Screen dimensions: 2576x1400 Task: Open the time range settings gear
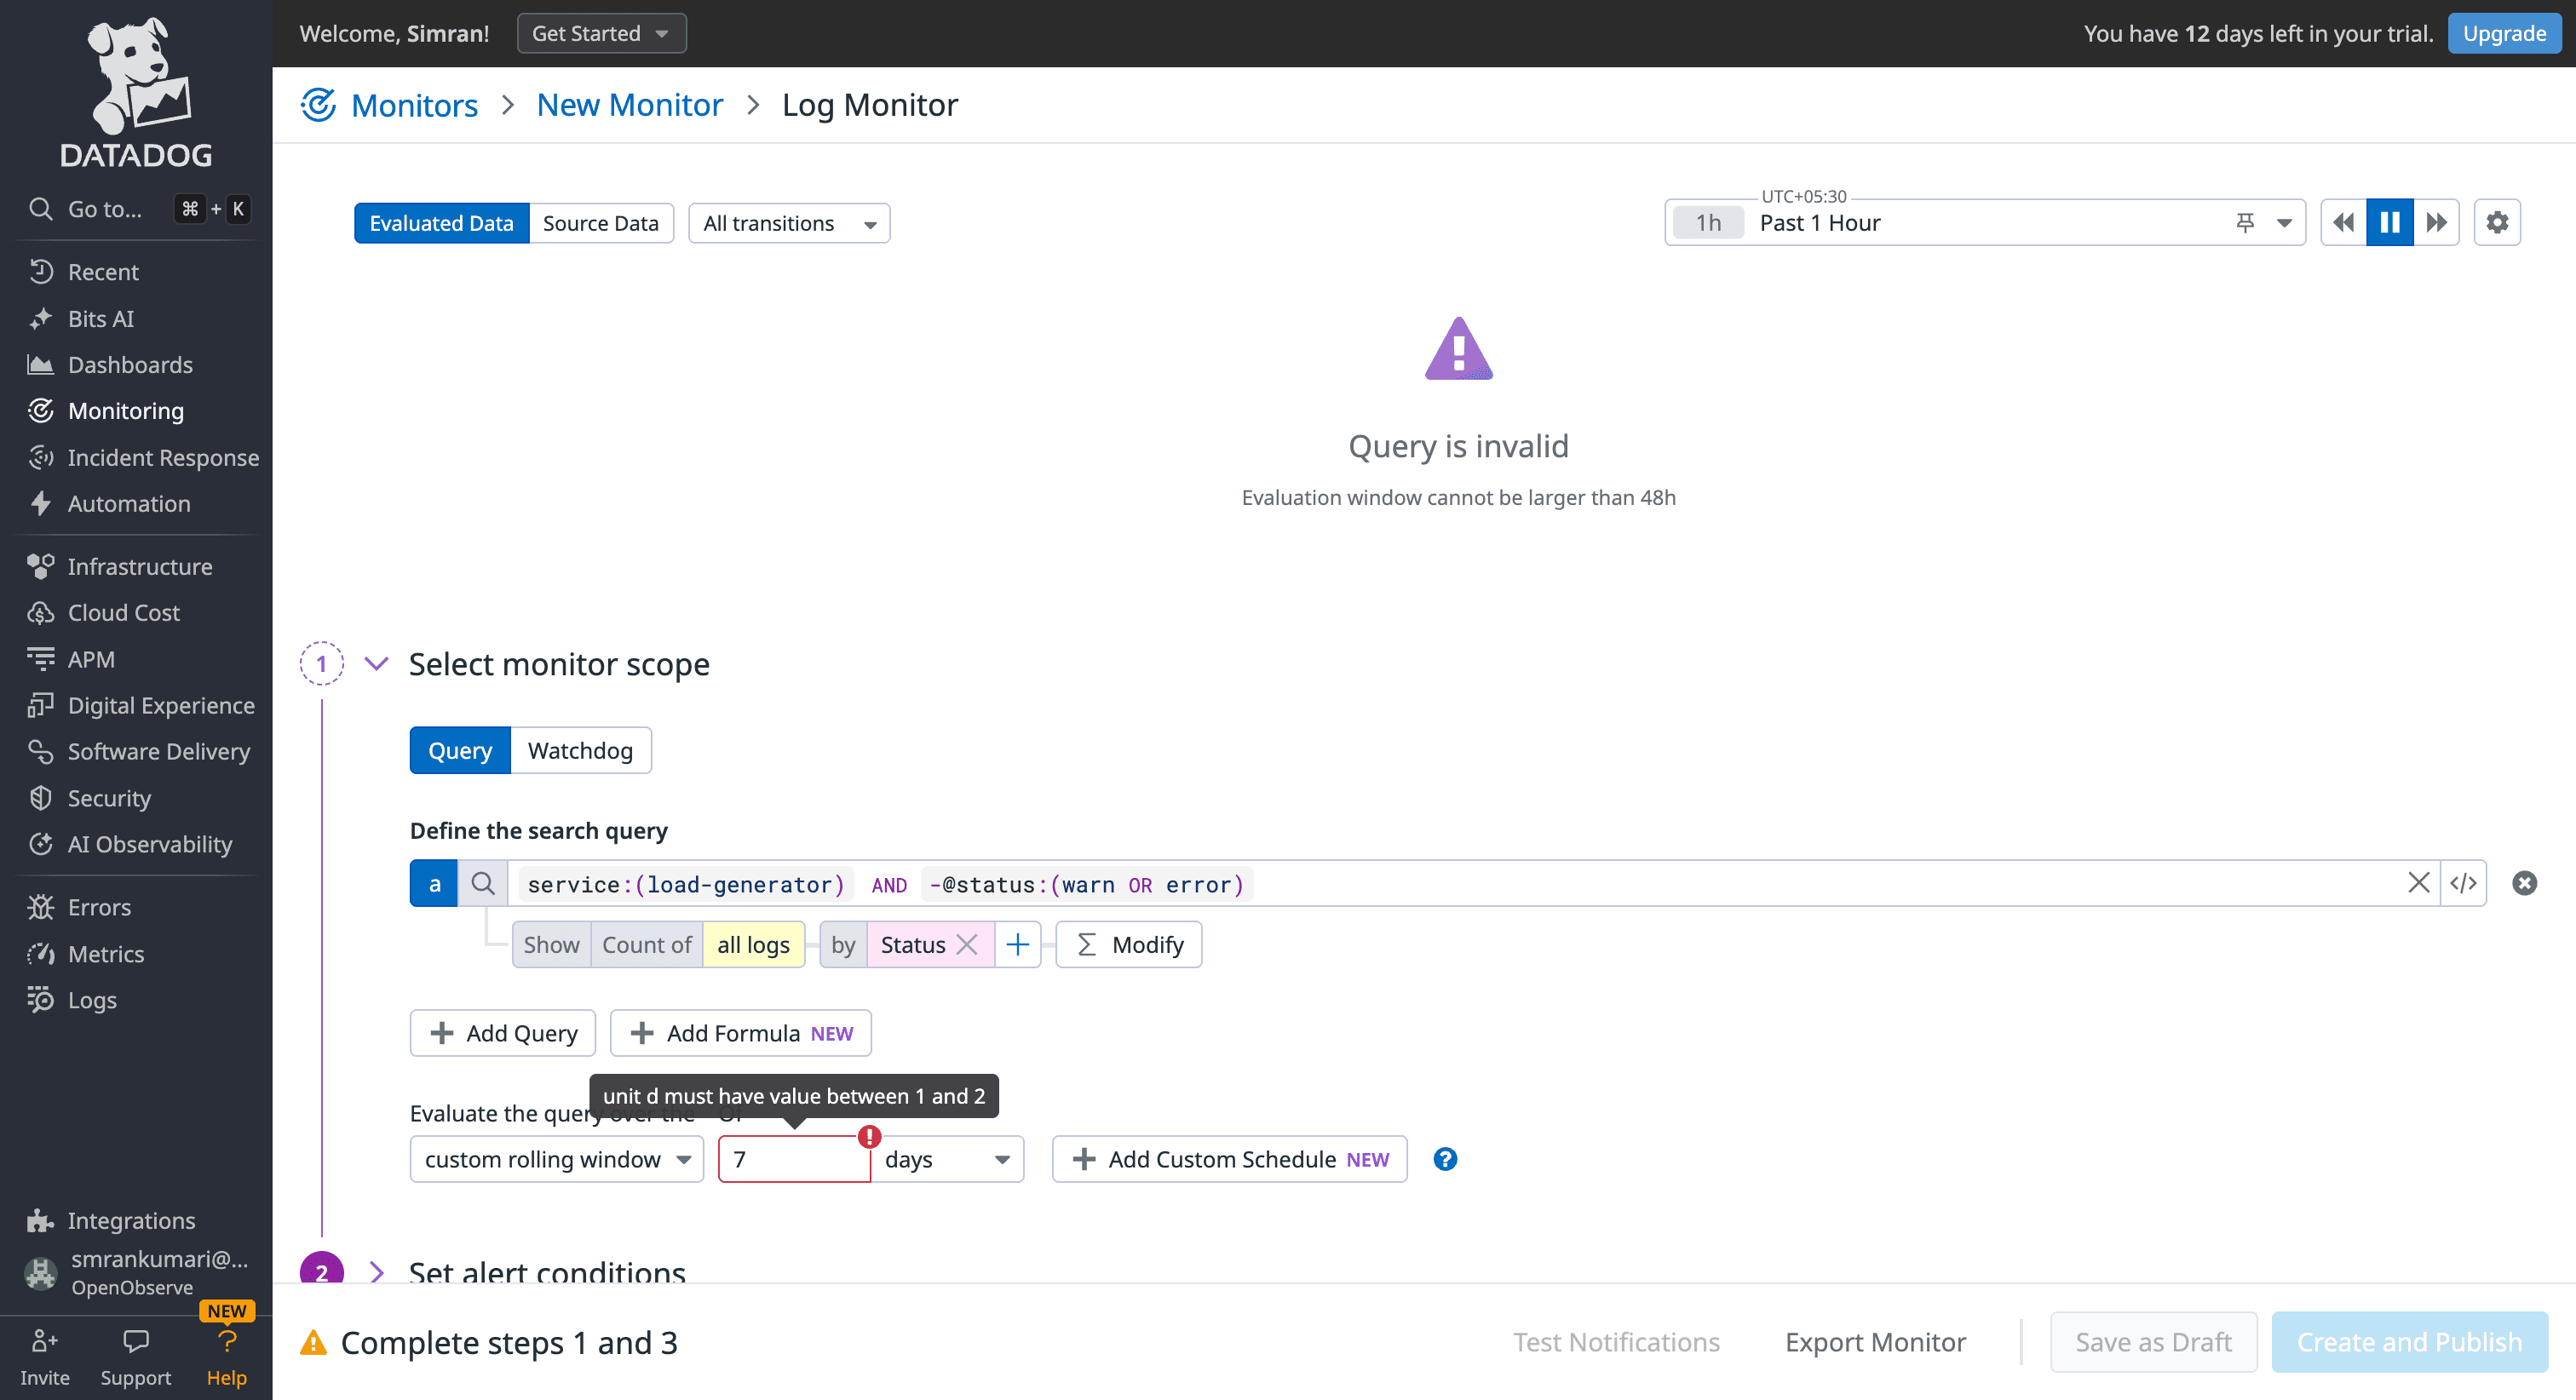[2496, 221]
